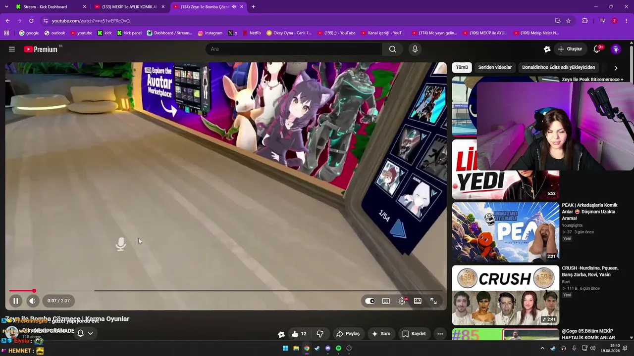Focus the YouTube search box

click(294, 49)
